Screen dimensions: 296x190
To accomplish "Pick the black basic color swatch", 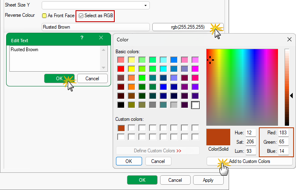I will (x=121, y=105).
